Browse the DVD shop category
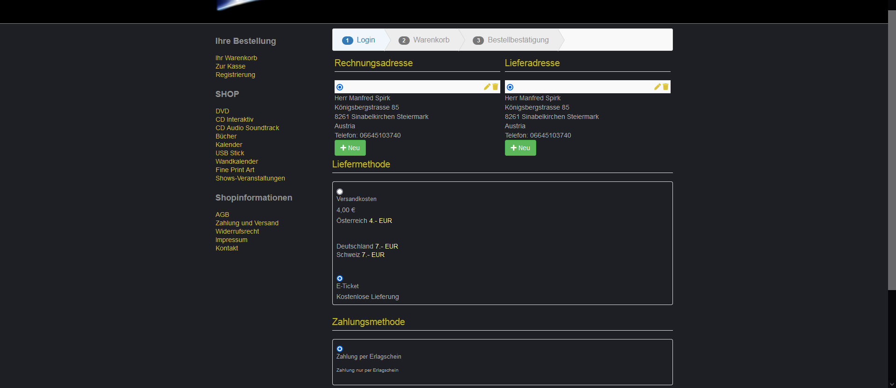 [222, 111]
